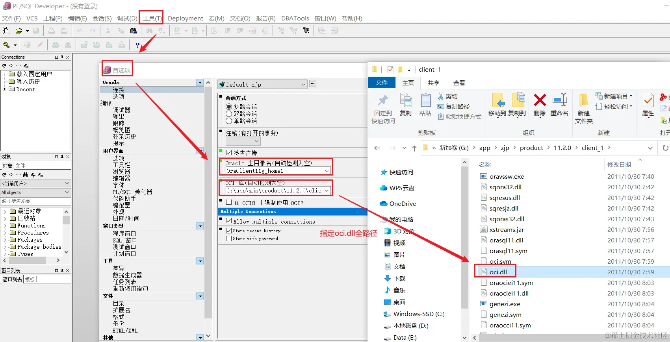Click the Log on key icon
The width and height of the screenshot is (670, 342).
click(7, 45)
